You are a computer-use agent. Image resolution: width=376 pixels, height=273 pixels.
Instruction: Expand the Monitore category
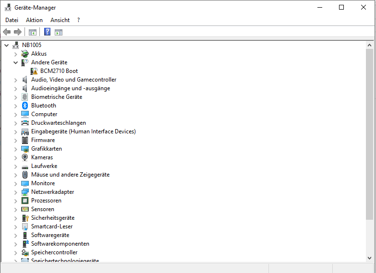15,183
